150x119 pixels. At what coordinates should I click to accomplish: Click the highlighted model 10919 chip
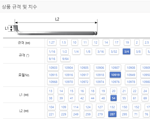pos(115,75)
